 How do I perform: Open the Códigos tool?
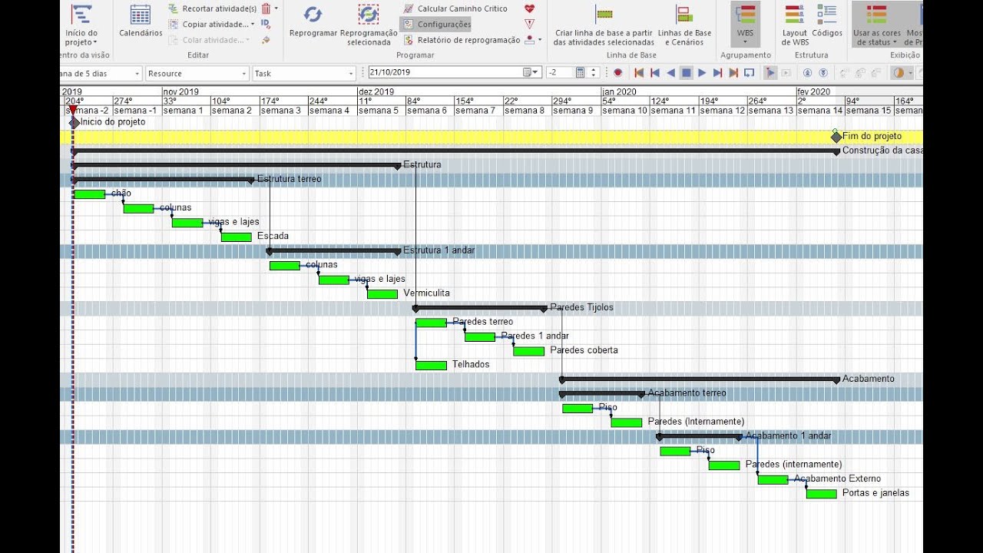(827, 22)
